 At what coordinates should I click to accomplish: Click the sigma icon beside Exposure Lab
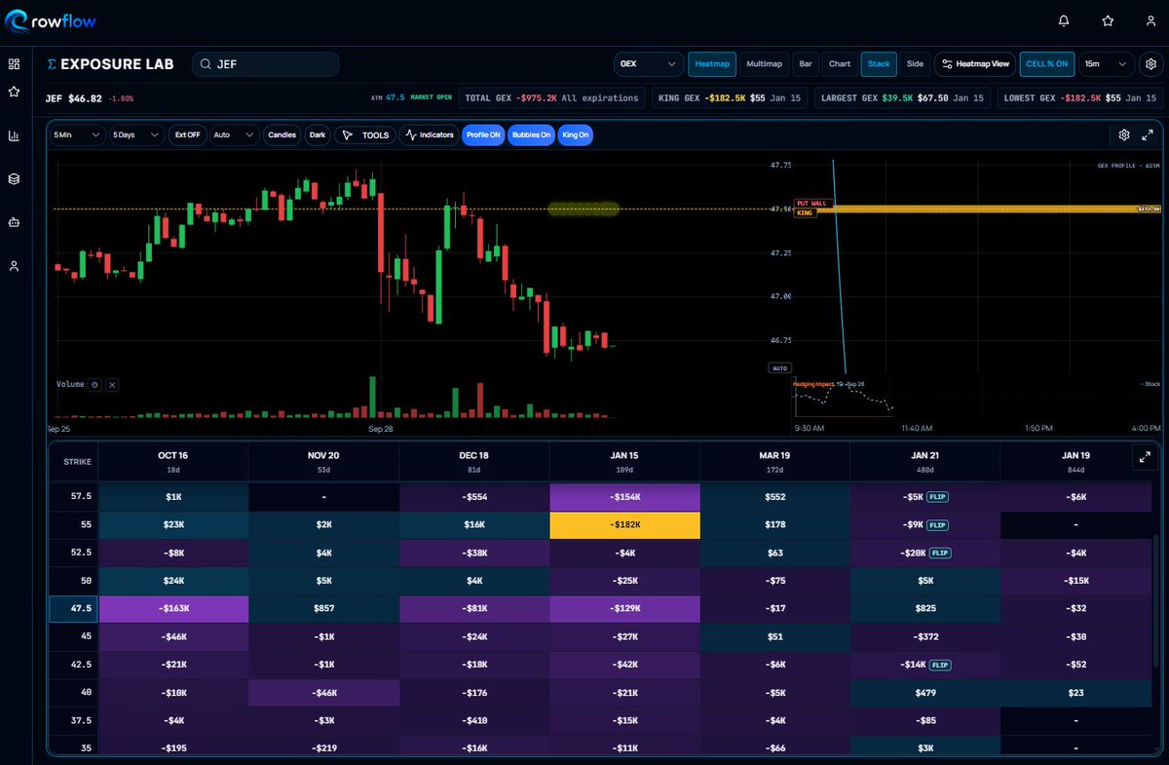[x=52, y=64]
